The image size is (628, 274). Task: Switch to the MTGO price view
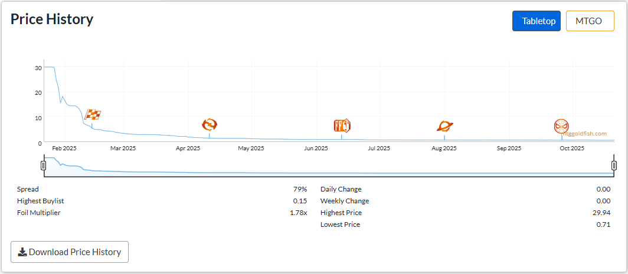[590, 21]
